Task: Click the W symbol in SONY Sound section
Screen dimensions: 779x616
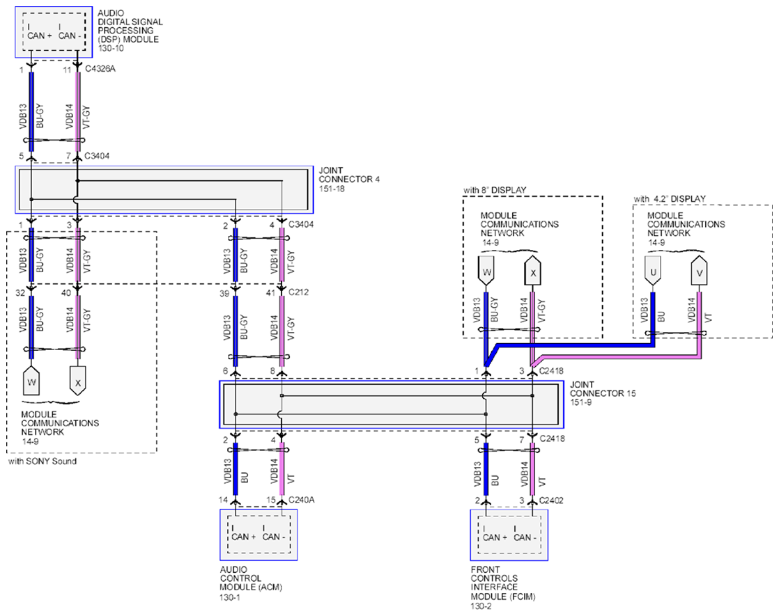Action: point(31,381)
